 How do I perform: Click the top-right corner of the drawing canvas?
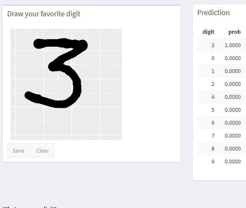tap(120, 30)
